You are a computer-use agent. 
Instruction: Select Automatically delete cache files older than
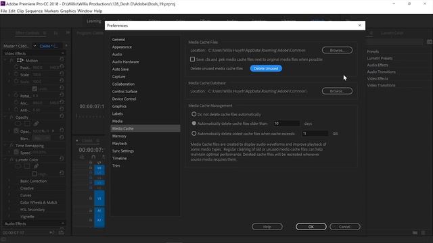click(194, 123)
